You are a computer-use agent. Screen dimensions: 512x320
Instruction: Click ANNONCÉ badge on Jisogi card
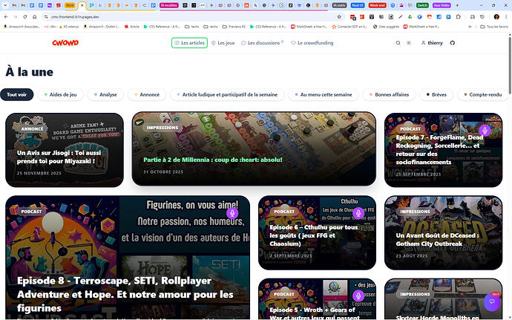[x=32, y=129]
